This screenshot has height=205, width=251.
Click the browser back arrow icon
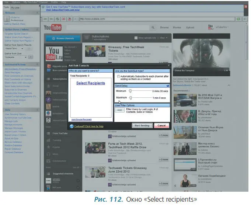tap(45, 19)
